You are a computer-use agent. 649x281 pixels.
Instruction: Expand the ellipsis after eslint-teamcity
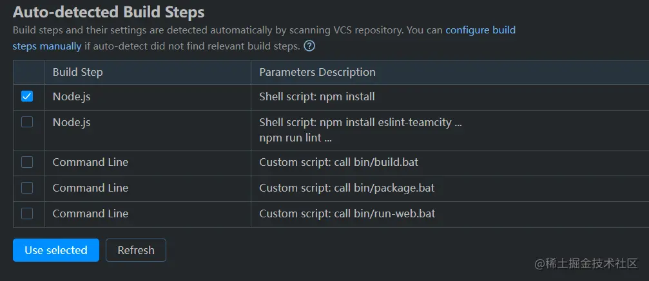[458, 122]
